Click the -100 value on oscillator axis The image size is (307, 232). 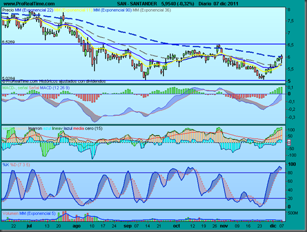(x=291, y=155)
